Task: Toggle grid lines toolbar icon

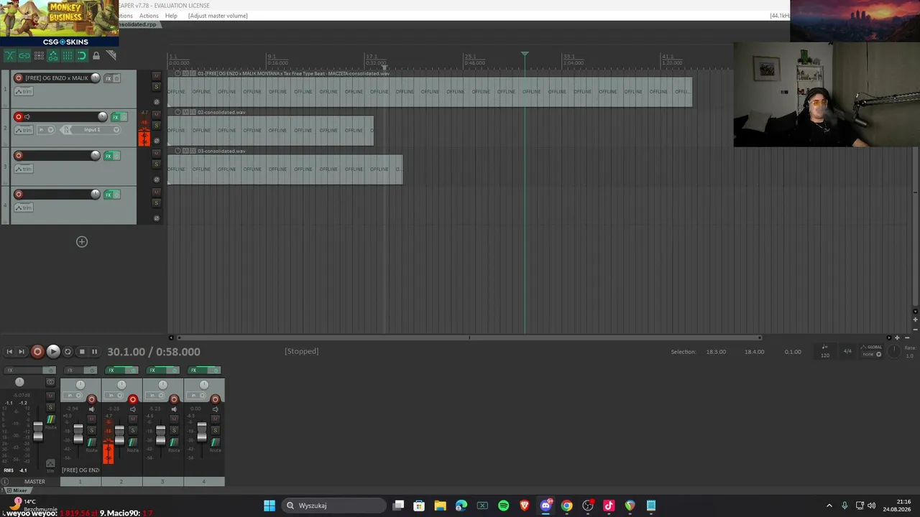Action: pos(68,55)
